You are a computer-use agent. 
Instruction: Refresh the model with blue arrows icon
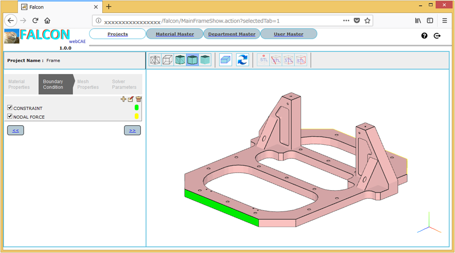[x=243, y=60]
